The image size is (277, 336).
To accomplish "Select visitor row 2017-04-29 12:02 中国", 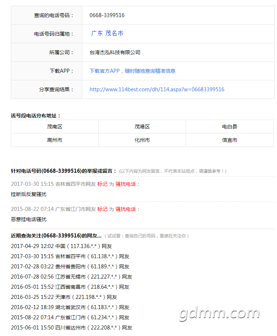I will (61, 246).
